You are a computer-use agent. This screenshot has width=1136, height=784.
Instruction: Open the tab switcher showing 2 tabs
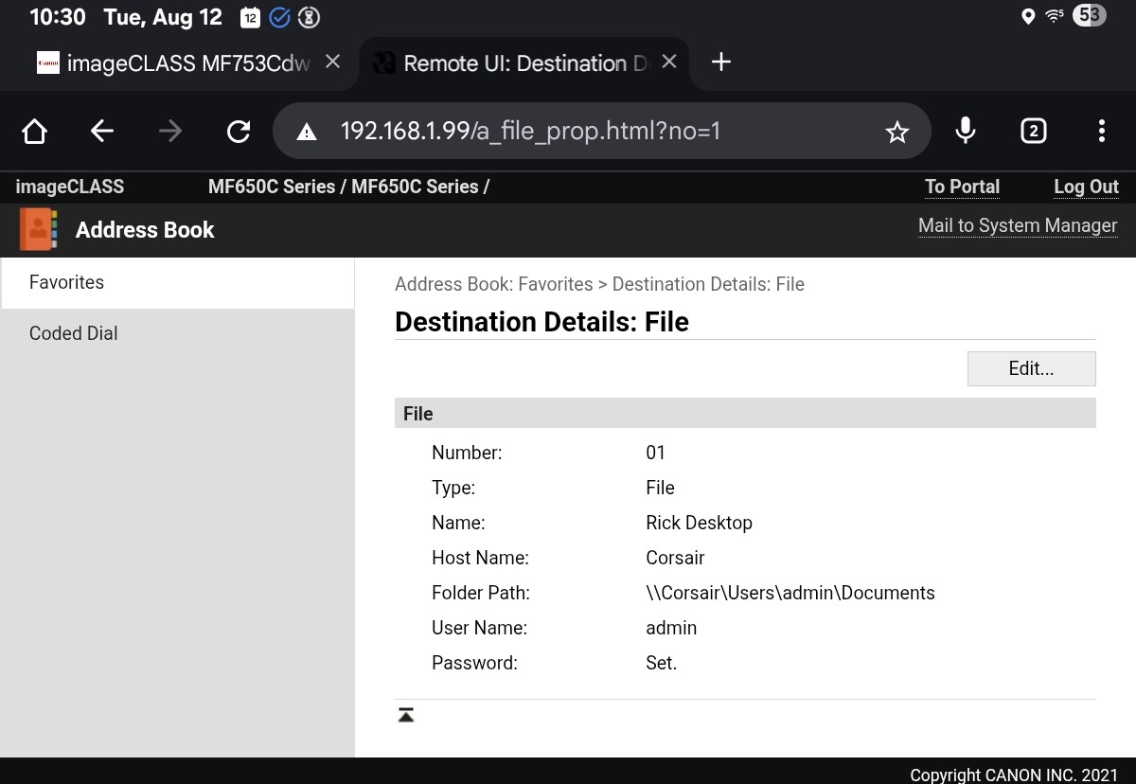(1034, 132)
